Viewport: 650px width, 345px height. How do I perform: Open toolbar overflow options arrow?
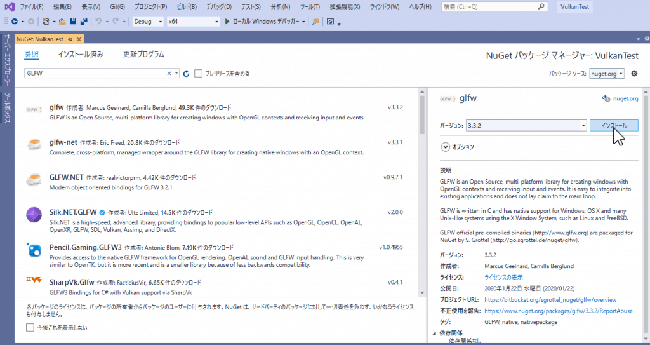tap(339, 24)
